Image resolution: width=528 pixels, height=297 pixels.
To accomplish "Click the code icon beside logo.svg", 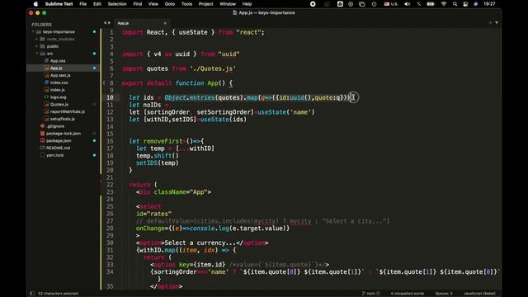I will 46,97.
